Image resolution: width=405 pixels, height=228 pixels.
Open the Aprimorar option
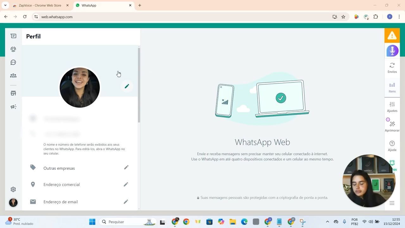click(x=392, y=126)
